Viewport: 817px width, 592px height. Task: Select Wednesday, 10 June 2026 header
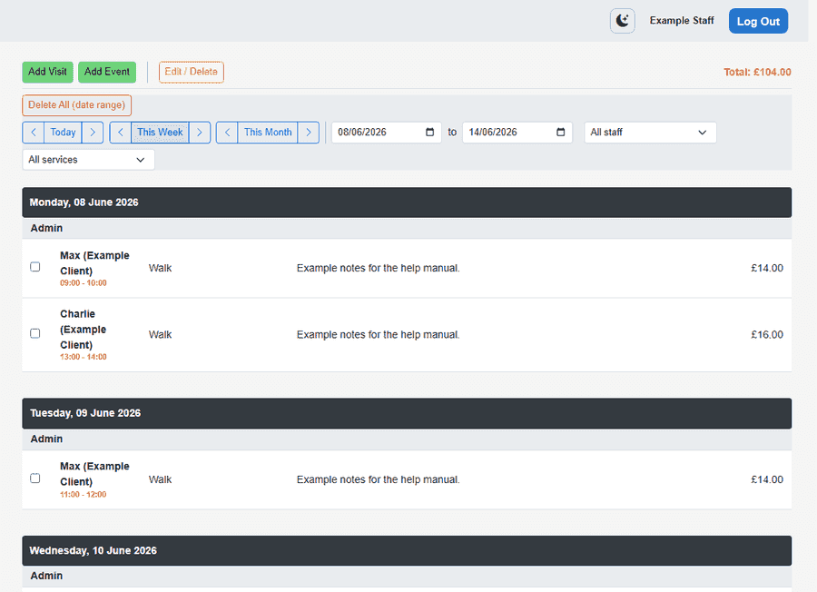tap(407, 551)
